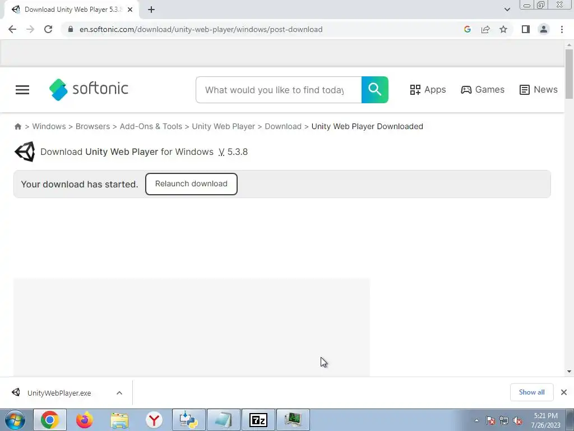Screen dimensions: 574x431
Task: Click the Relaunch download button
Action: click(191, 184)
